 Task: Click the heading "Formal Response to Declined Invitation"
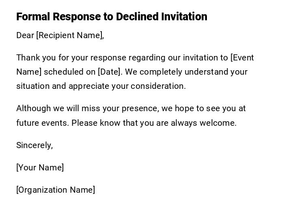coord(112,17)
